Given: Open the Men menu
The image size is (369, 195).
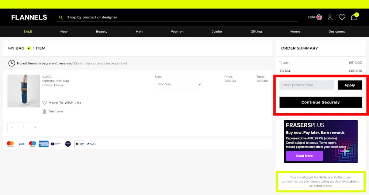Looking at the screenshot, I should click(139, 32).
